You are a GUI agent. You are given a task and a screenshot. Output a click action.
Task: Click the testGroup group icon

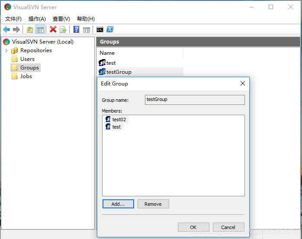102,72
